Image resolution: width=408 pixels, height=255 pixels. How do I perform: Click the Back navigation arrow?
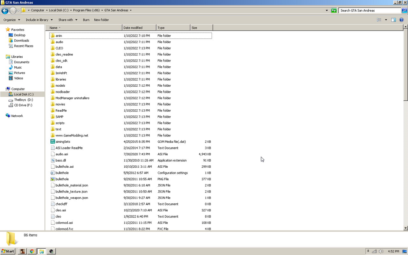pyautogui.click(x=5, y=11)
